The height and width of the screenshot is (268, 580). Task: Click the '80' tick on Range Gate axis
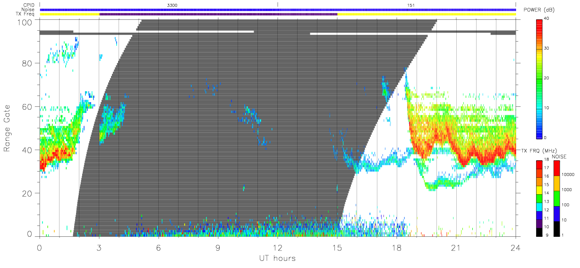point(27,63)
